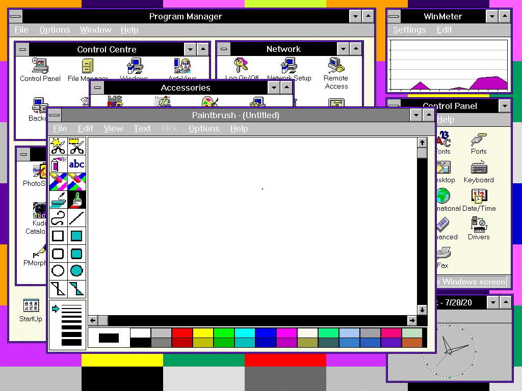Open the Settings menu in WinMeter
The image size is (522, 391).
(x=409, y=30)
